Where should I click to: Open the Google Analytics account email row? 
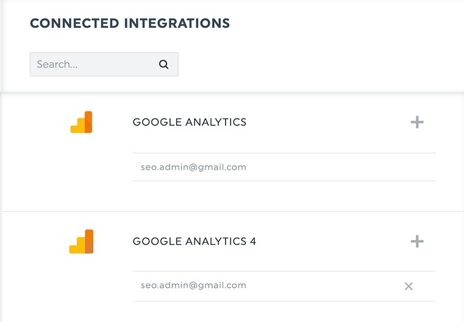(x=284, y=167)
